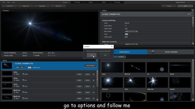Delete the Multi Iris element with scale 107.0
The width and height of the screenshot is (195, 109).
tap(94, 98)
